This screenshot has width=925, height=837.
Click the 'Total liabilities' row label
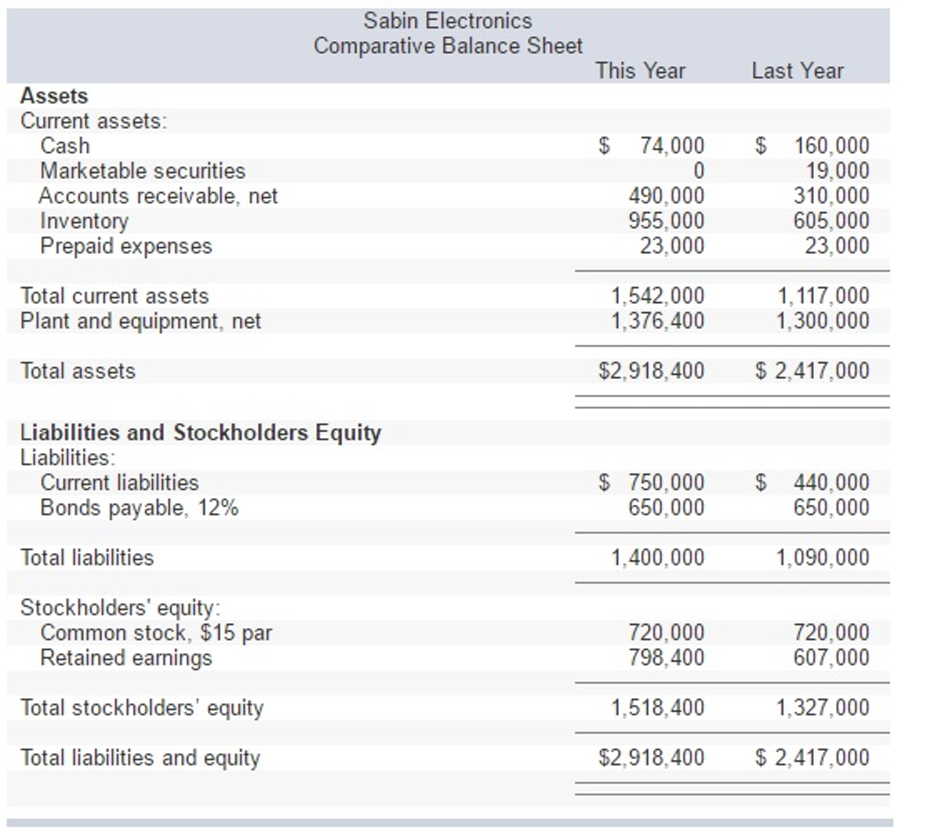[87, 558]
